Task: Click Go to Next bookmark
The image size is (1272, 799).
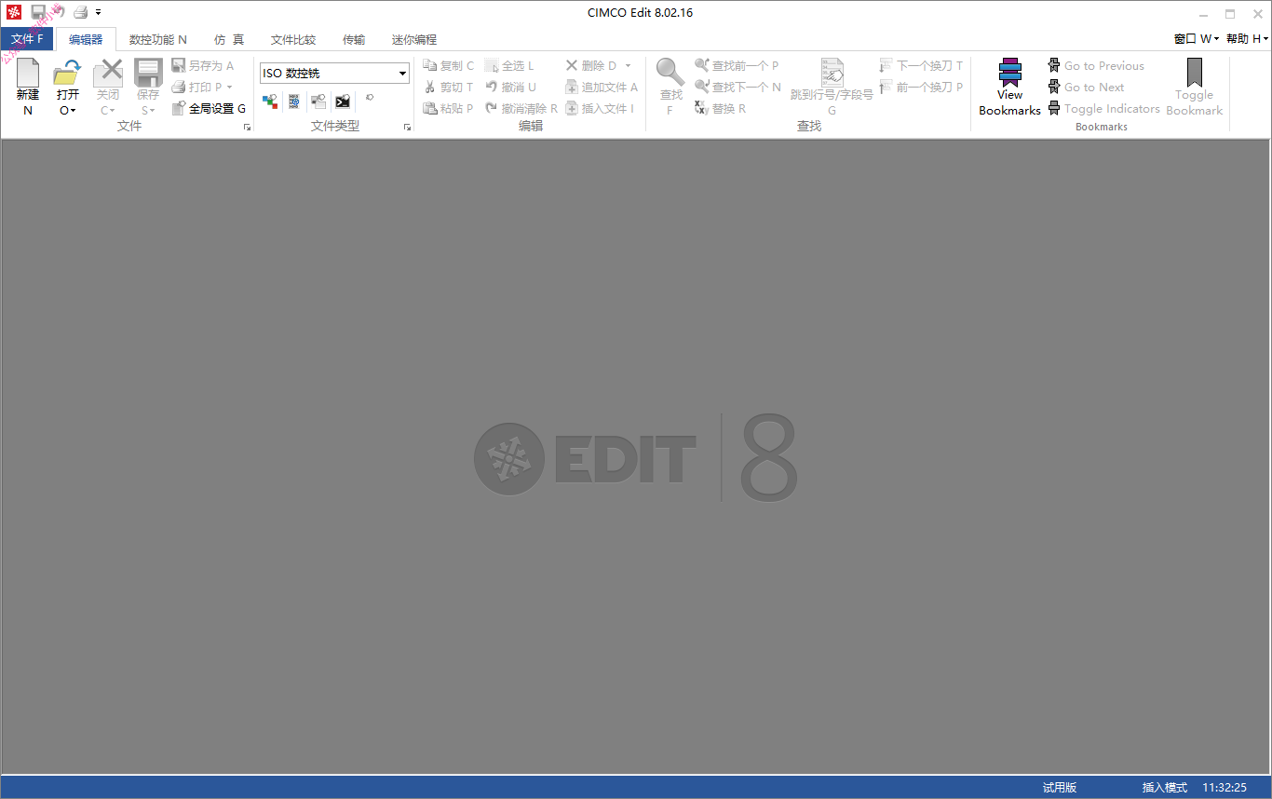Action: [1086, 87]
